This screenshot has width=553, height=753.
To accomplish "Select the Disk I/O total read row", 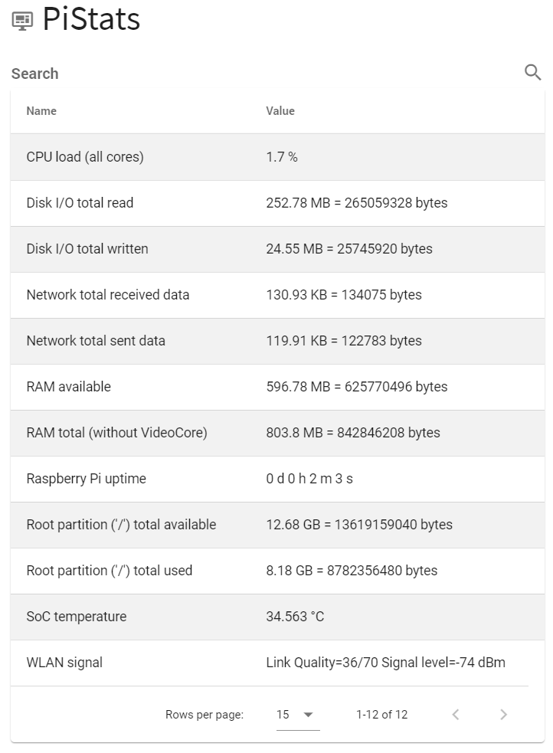I will [277, 203].
